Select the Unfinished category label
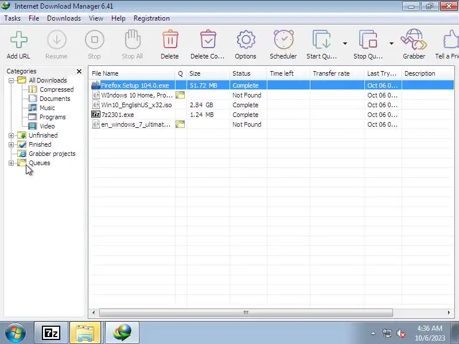Image resolution: width=459 pixels, height=344 pixels. click(43, 135)
